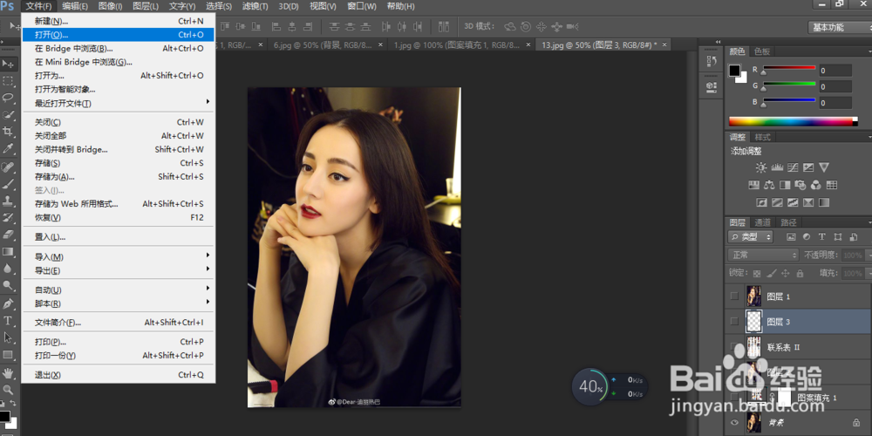Switch to the 通道 tab
This screenshot has width=872, height=436.
click(x=762, y=221)
